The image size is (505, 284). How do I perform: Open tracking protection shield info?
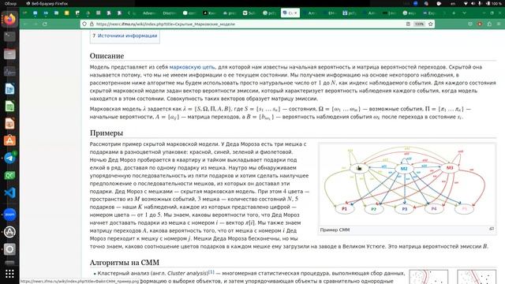coord(84,24)
